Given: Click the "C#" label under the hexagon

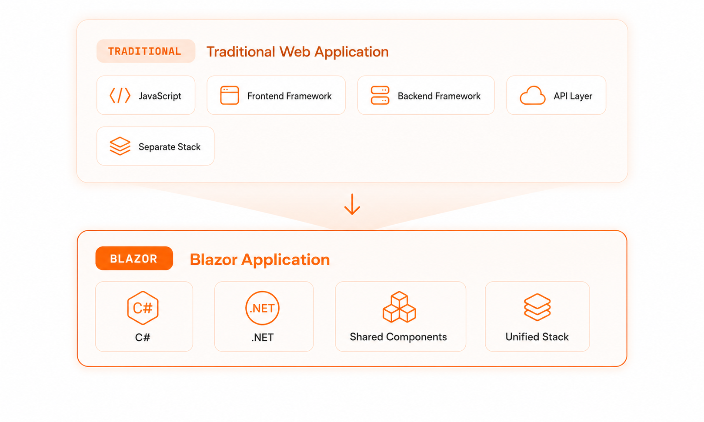Looking at the screenshot, I should pos(143,337).
